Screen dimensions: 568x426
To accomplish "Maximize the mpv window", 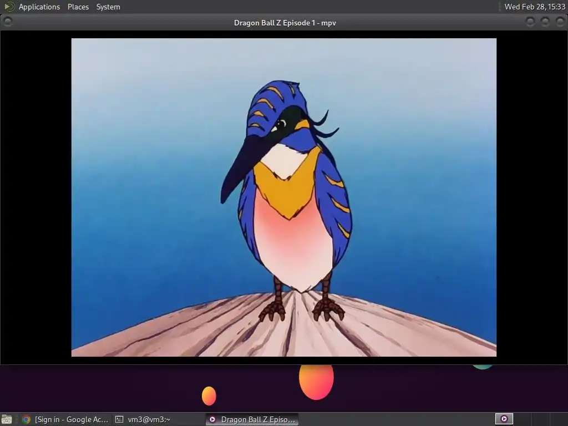I will click(545, 22).
